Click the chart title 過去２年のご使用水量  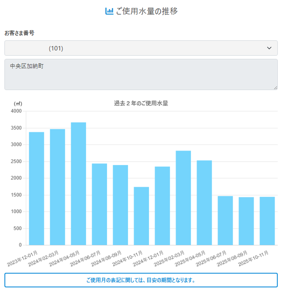141,103
